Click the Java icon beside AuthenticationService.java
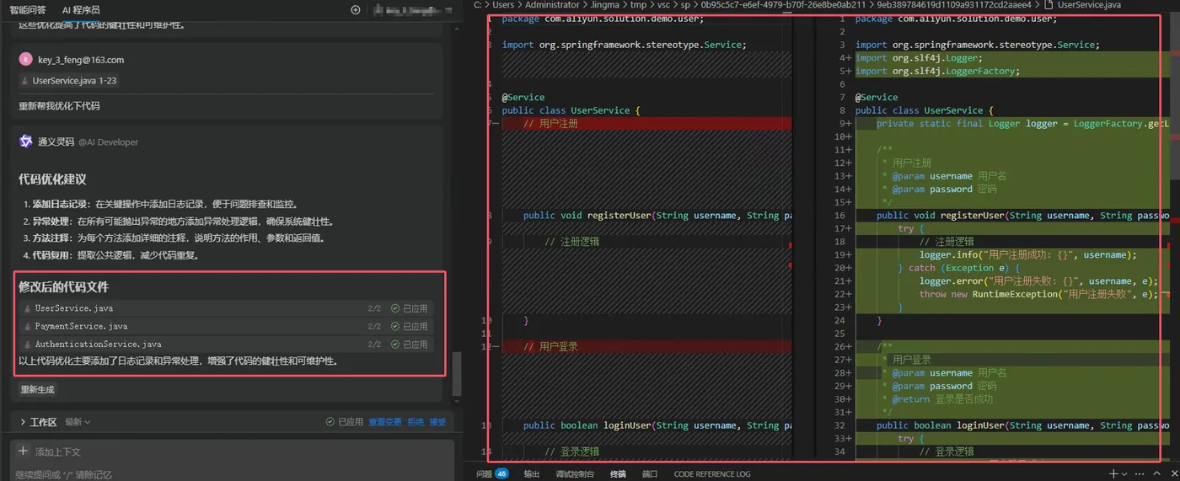This screenshot has width=1180, height=481. click(28, 344)
